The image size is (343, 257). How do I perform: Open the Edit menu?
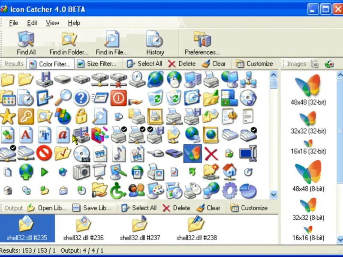(x=32, y=23)
